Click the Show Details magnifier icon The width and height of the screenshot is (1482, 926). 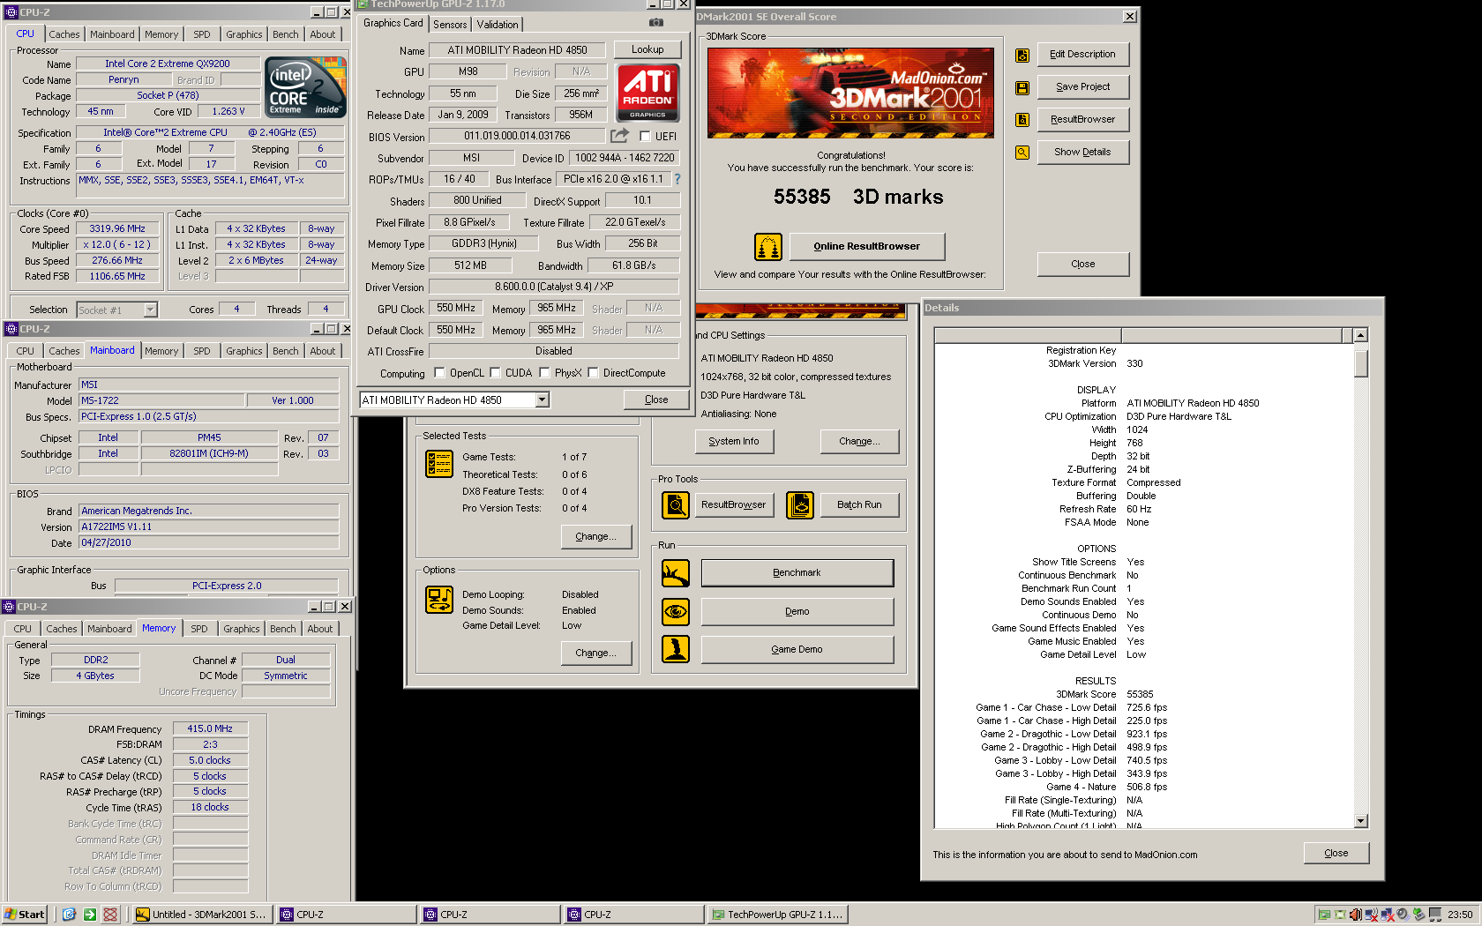pyautogui.click(x=1022, y=153)
